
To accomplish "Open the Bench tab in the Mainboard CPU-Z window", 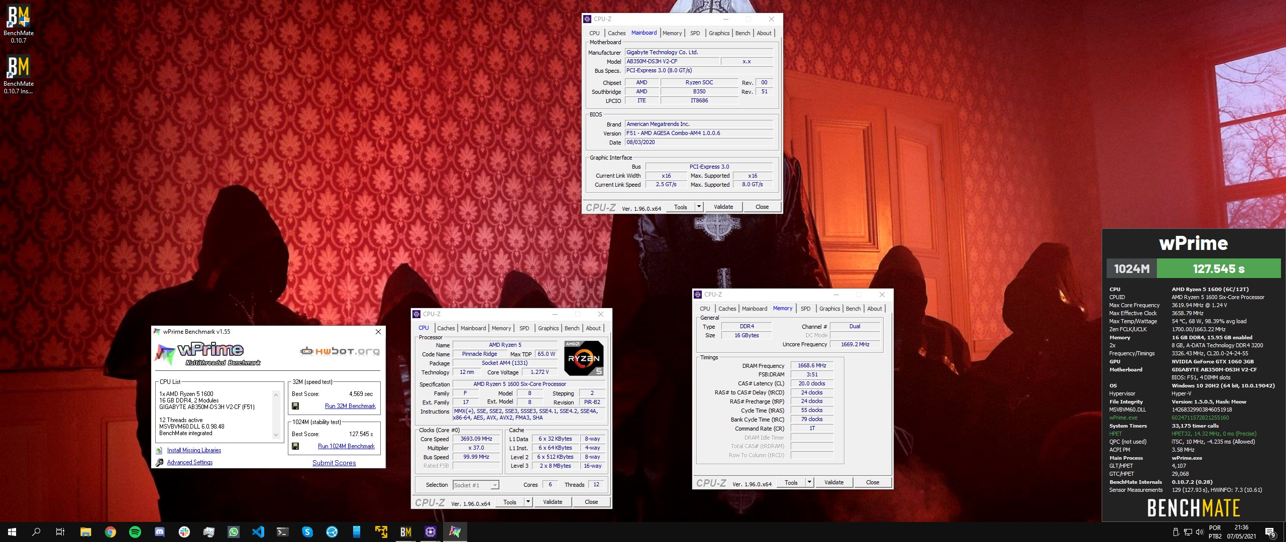I will coord(742,33).
